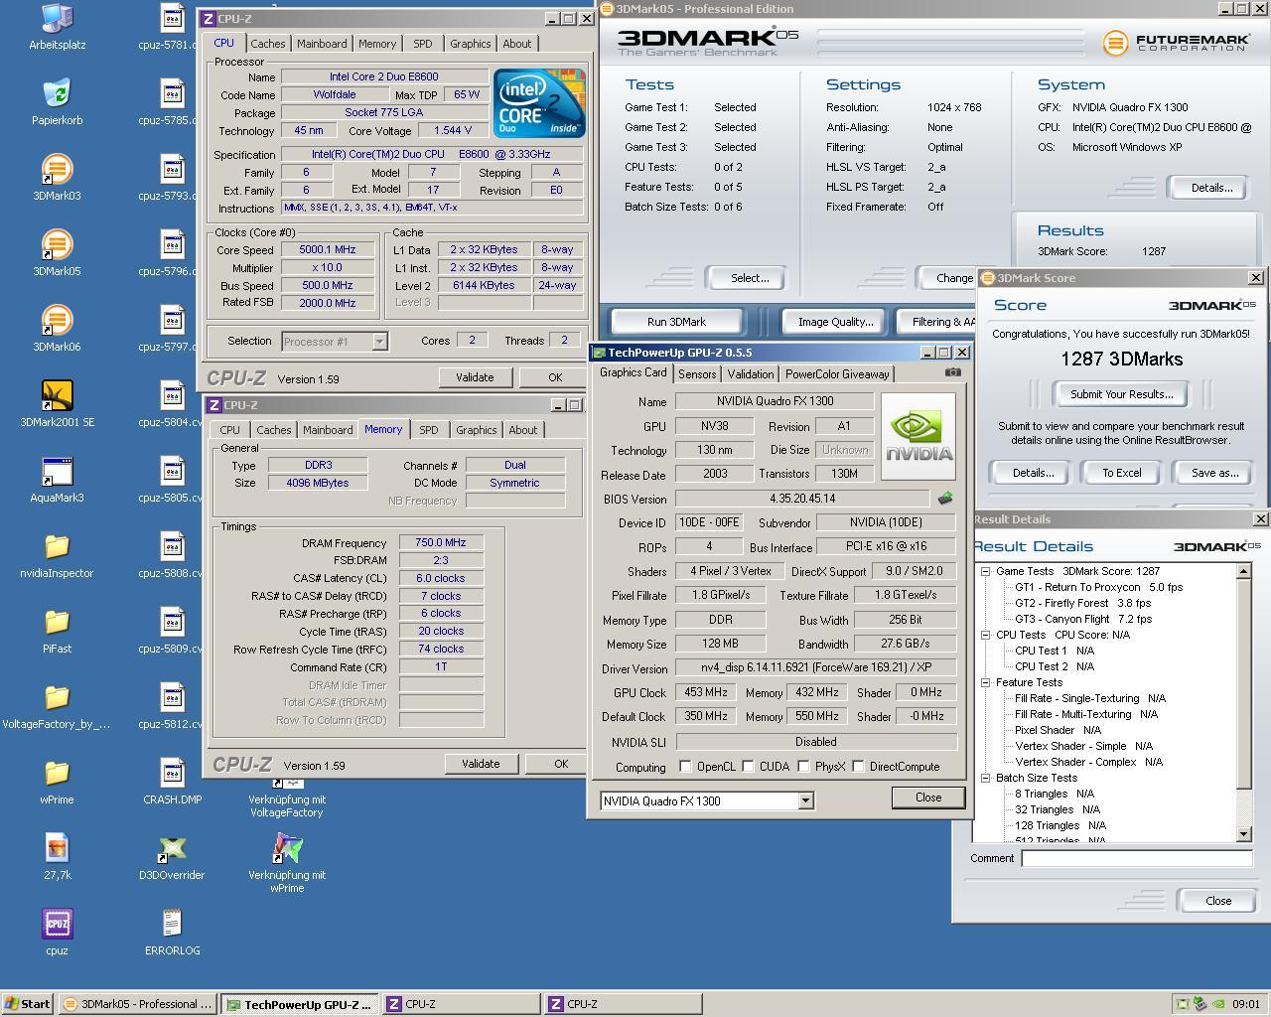1271x1017 pixels.
Task: Enable PhysX checkbox in GPU-Z
Action: [803, 767]
